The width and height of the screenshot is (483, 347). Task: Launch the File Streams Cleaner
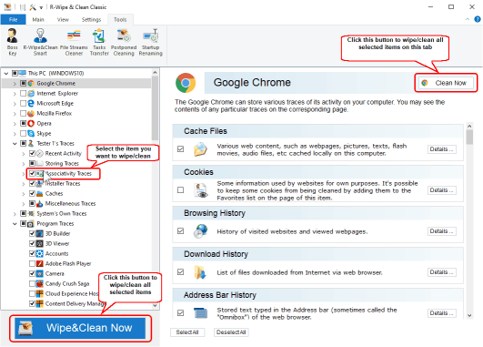click(74, 42)
